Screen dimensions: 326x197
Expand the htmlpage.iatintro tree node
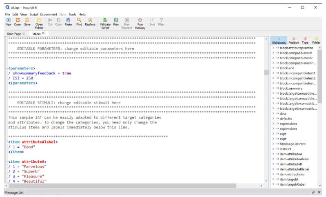[x=273, y=144]
